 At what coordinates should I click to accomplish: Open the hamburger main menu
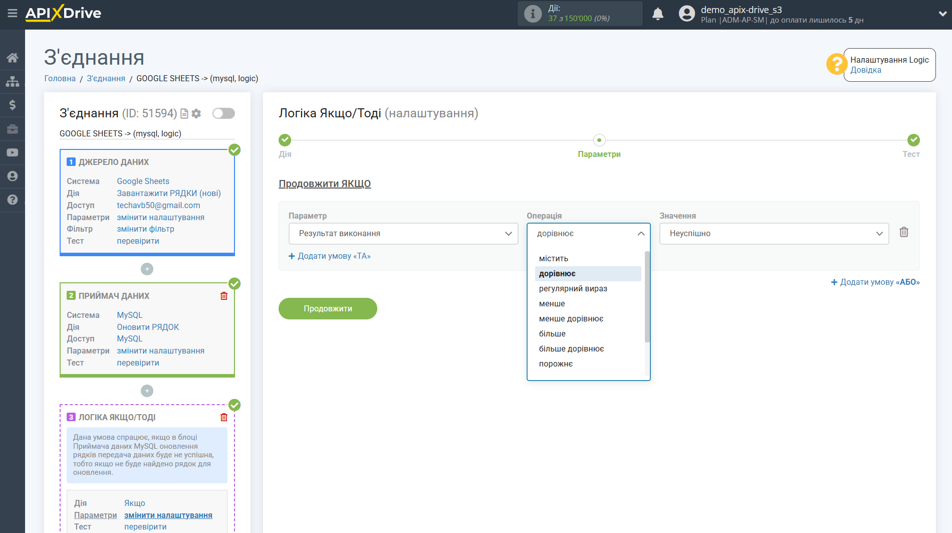tap(13, 14)
